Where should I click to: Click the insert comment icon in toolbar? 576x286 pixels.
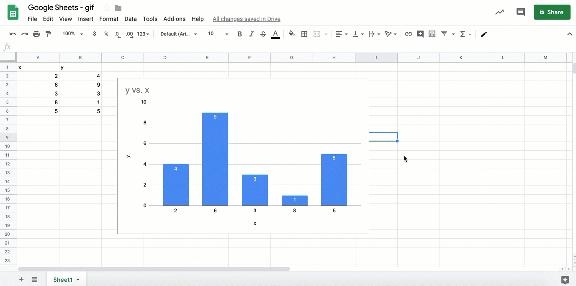coord(420,34)
